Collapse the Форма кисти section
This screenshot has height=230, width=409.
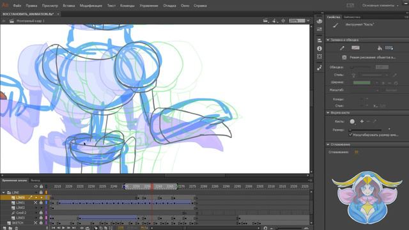328,112
